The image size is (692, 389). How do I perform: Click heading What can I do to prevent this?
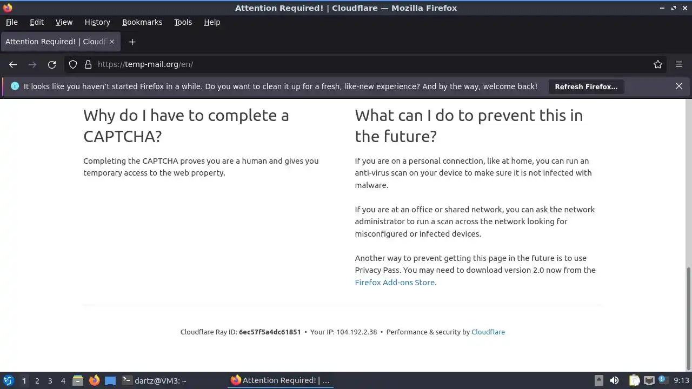click(469, 126)
